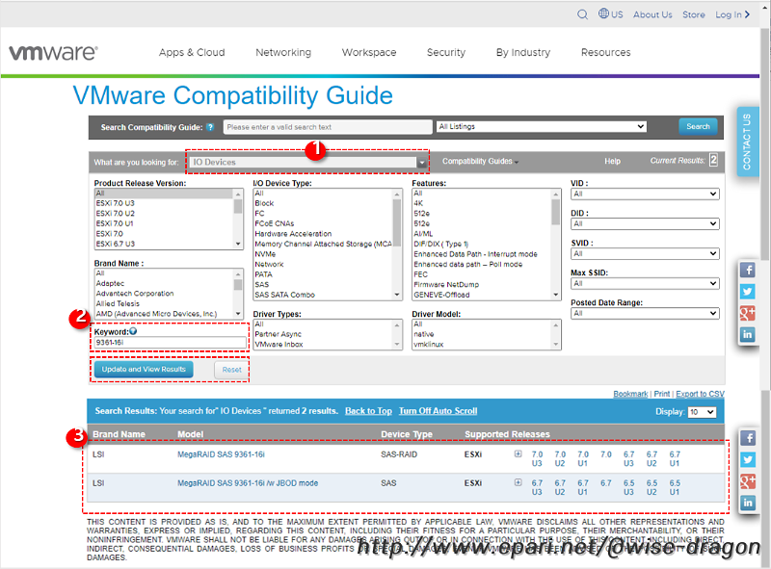Share on LinkedIn in upper social bar

click(748, 335)
